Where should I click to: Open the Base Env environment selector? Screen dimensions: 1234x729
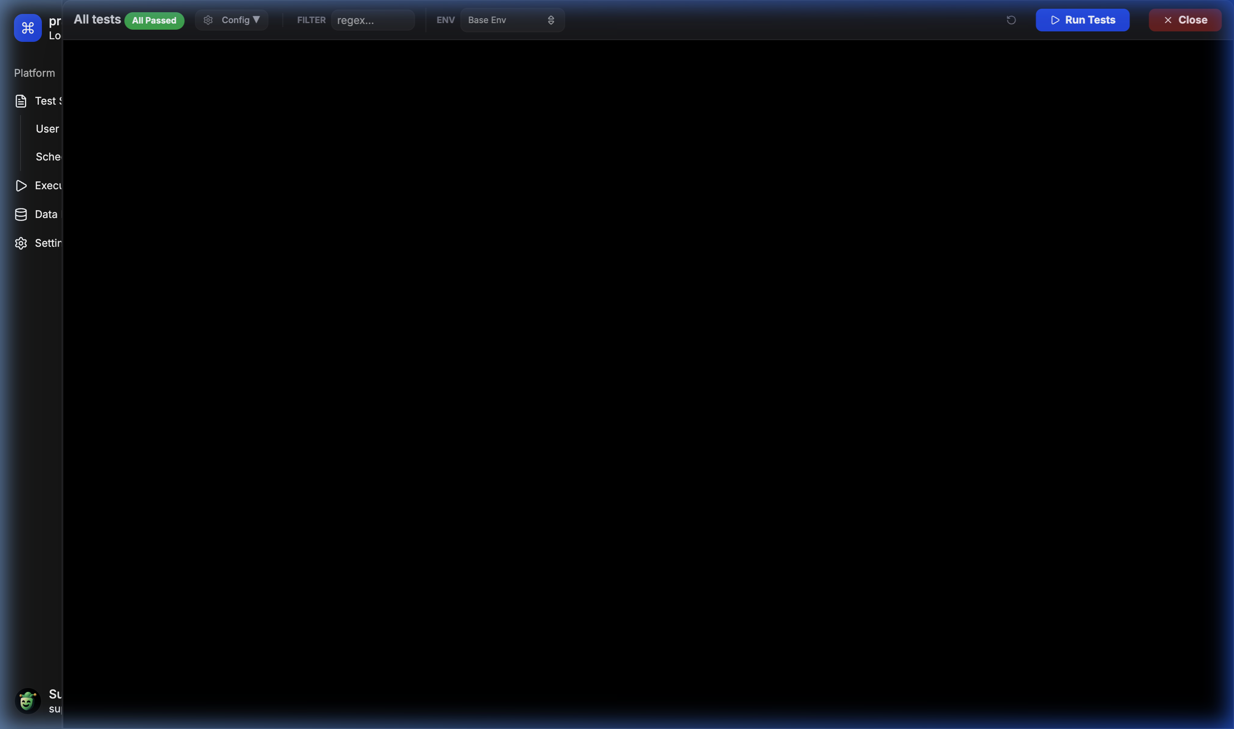coord(512,20)
